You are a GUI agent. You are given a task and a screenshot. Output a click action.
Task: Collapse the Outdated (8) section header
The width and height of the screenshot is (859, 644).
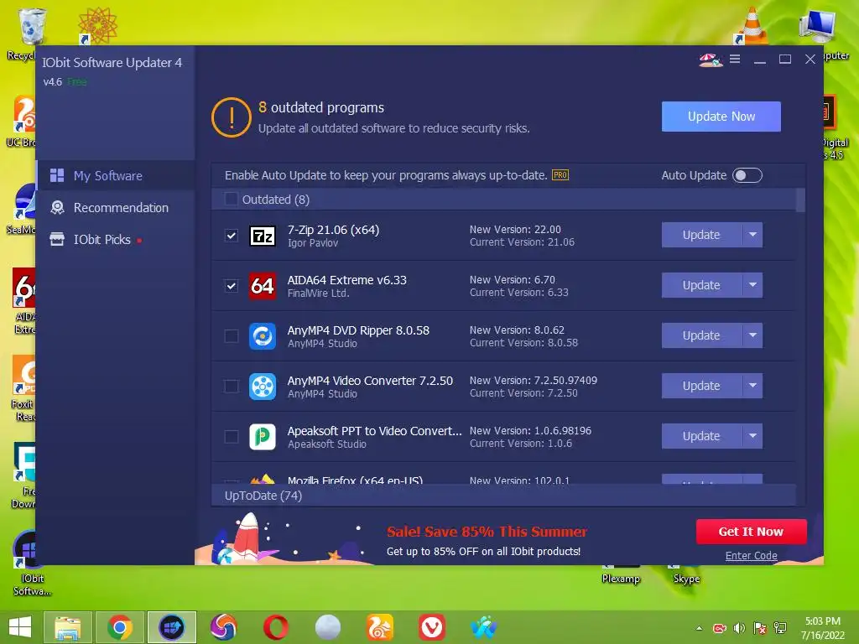(503, 200)
